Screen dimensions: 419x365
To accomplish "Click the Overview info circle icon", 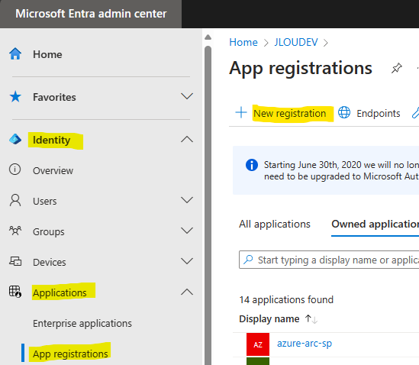I will 15,170.
